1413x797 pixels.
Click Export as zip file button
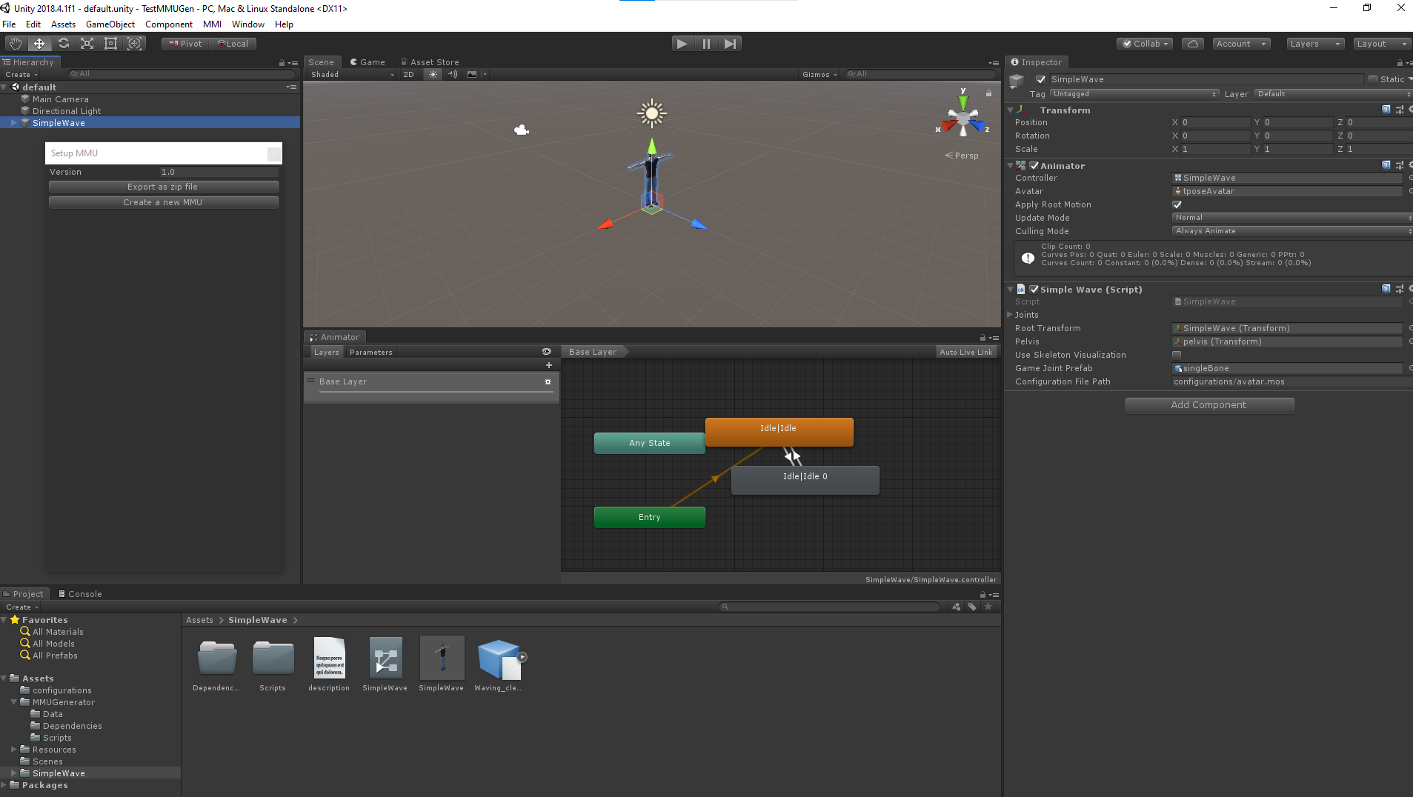163,187
